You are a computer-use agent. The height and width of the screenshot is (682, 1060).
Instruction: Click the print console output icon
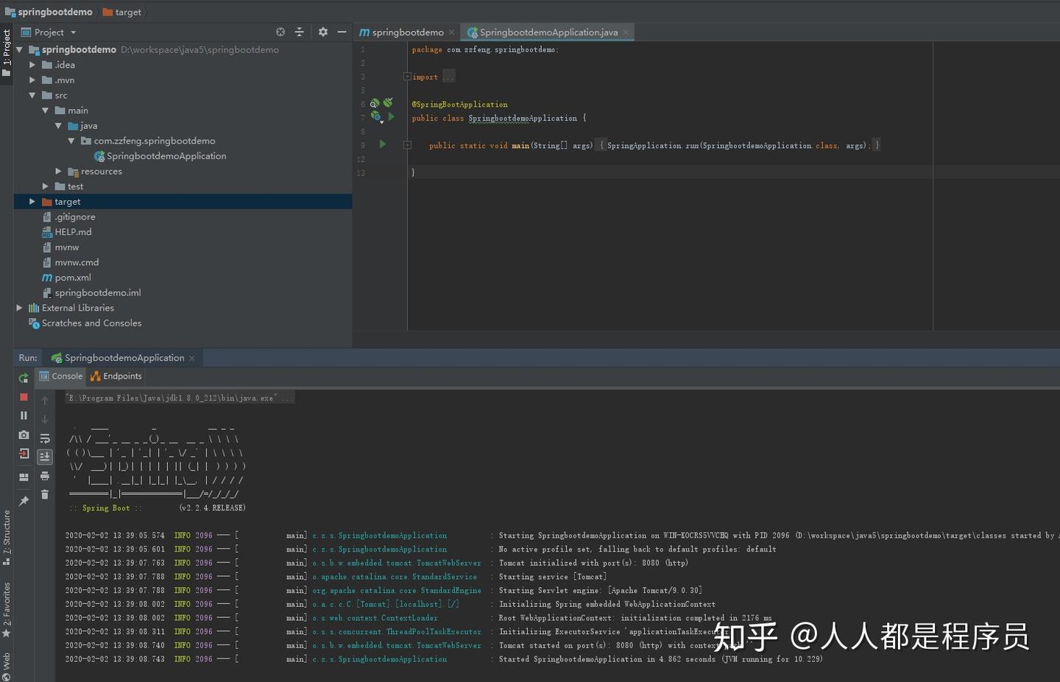point(45,476)
